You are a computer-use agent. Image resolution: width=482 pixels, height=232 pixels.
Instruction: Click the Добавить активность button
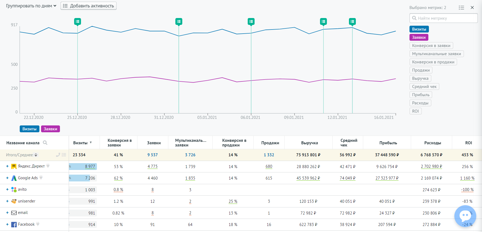point(88,6)
